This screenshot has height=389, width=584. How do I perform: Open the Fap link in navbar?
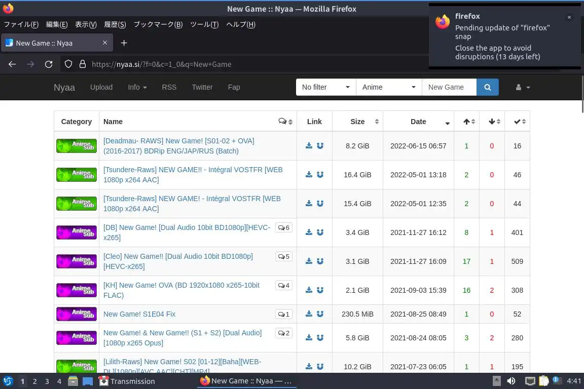coord(234,87)
